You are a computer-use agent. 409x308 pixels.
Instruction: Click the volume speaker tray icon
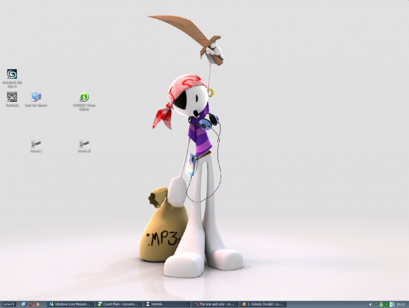(371, 304)
